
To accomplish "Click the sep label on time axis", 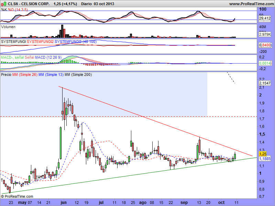I will tap(184, 203).
